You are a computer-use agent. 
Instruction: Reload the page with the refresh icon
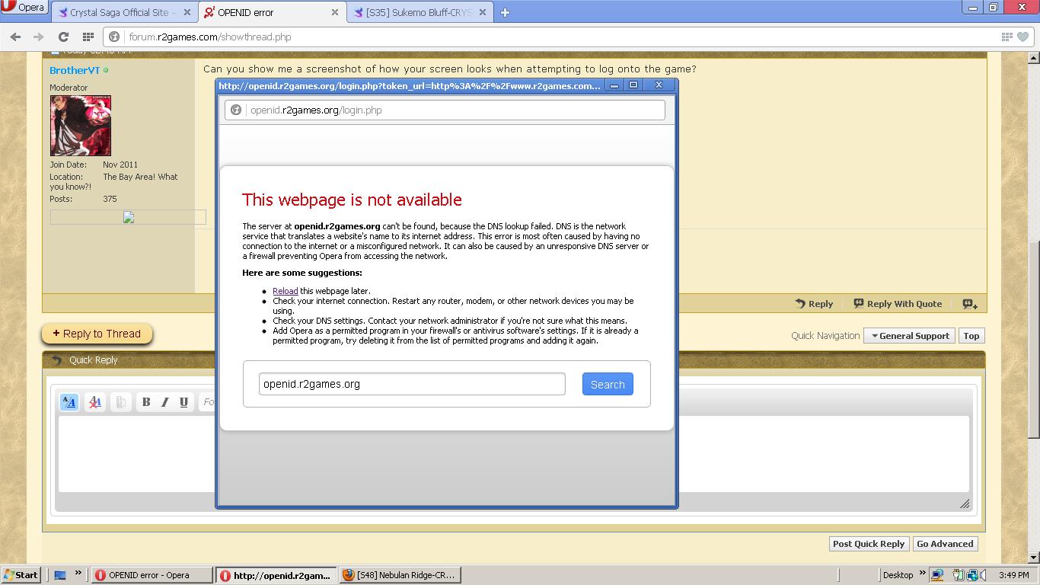64,37
